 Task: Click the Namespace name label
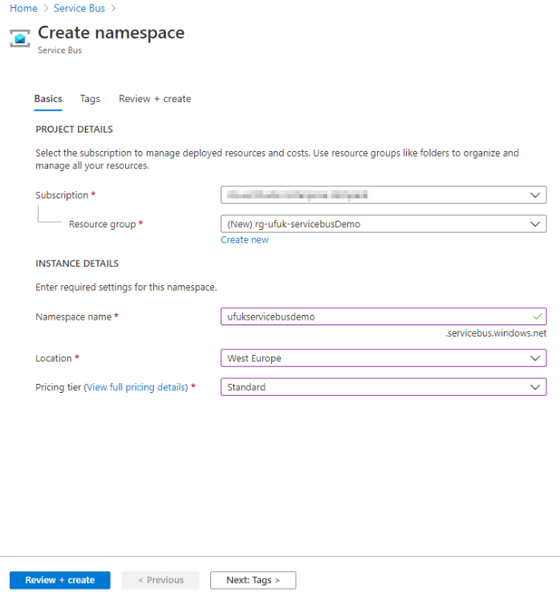pos(74,316)
